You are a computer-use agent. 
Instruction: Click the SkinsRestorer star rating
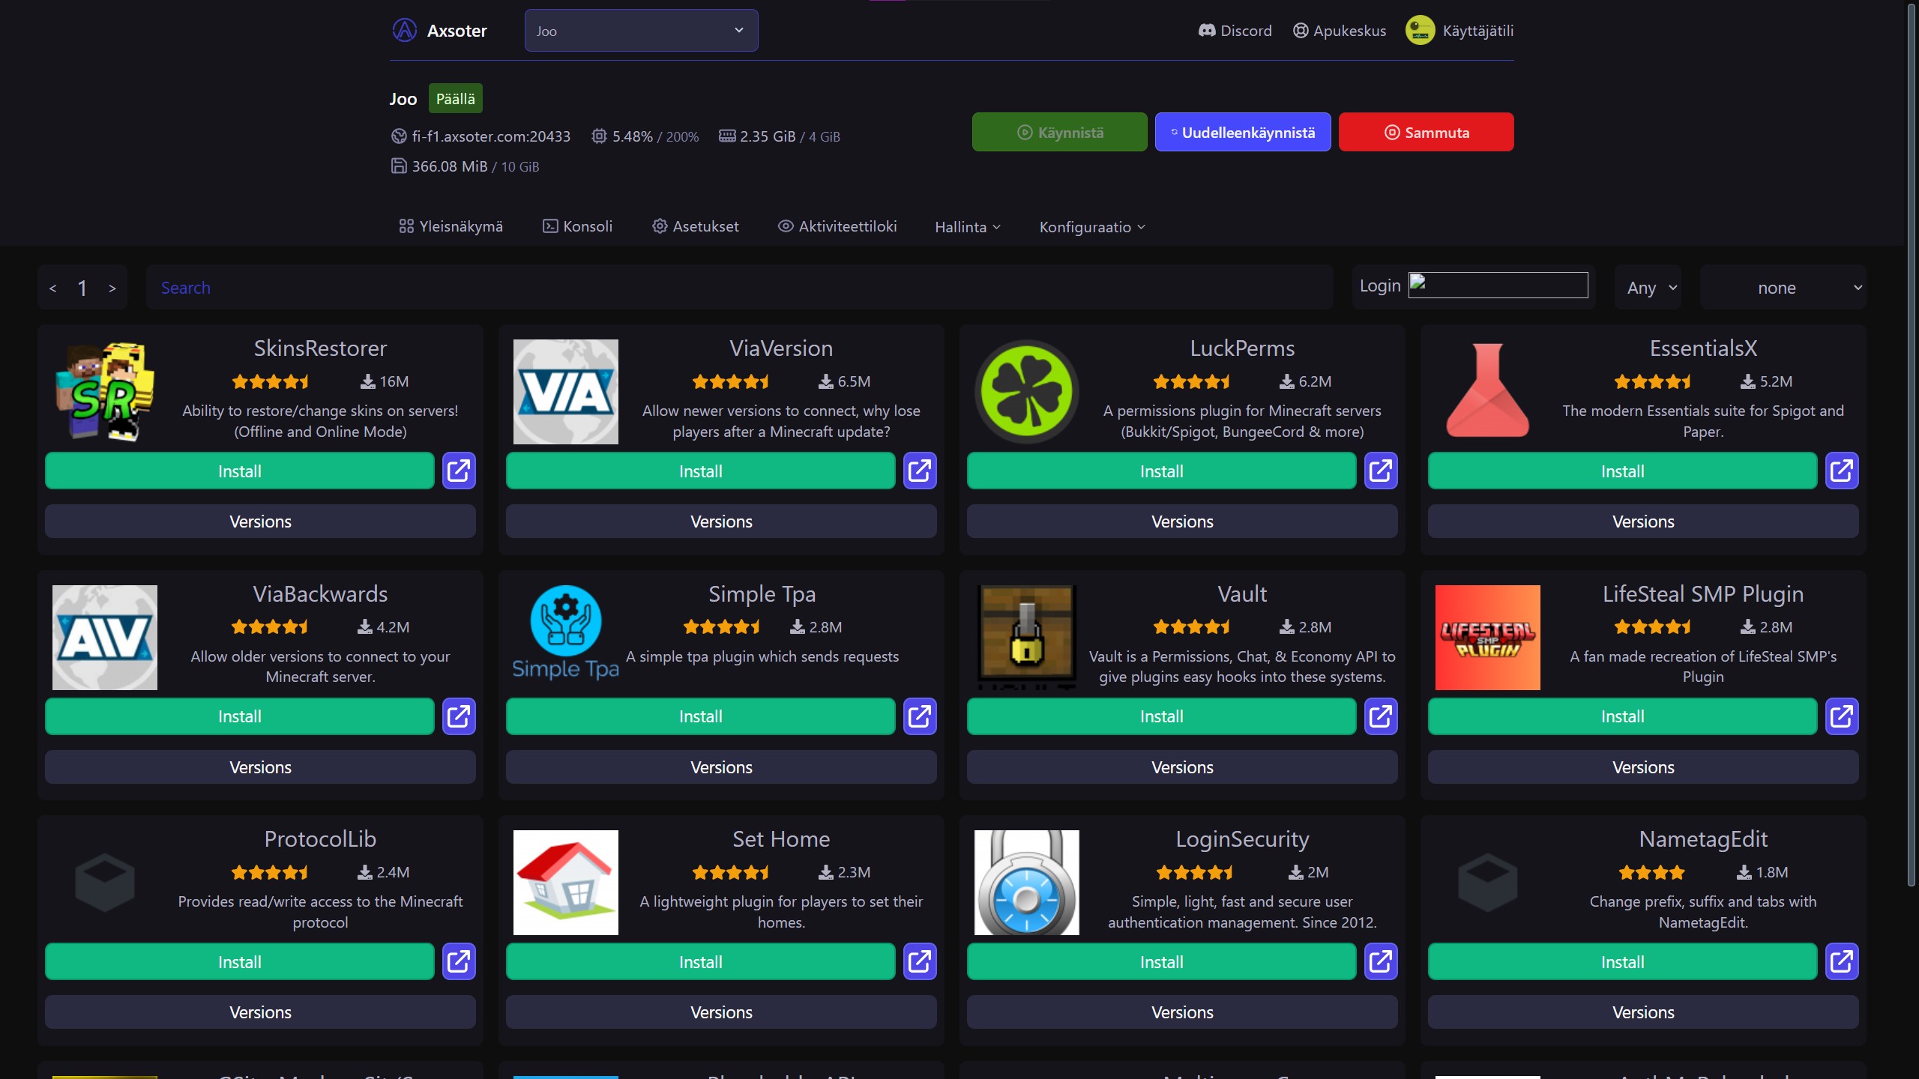[271, 381]
